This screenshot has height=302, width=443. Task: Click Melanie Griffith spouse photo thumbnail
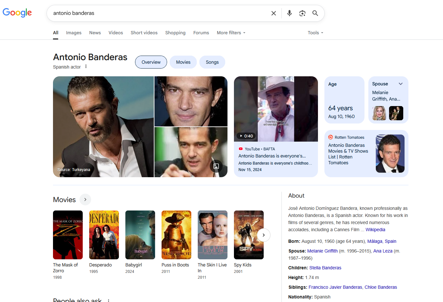pos(379,113)
